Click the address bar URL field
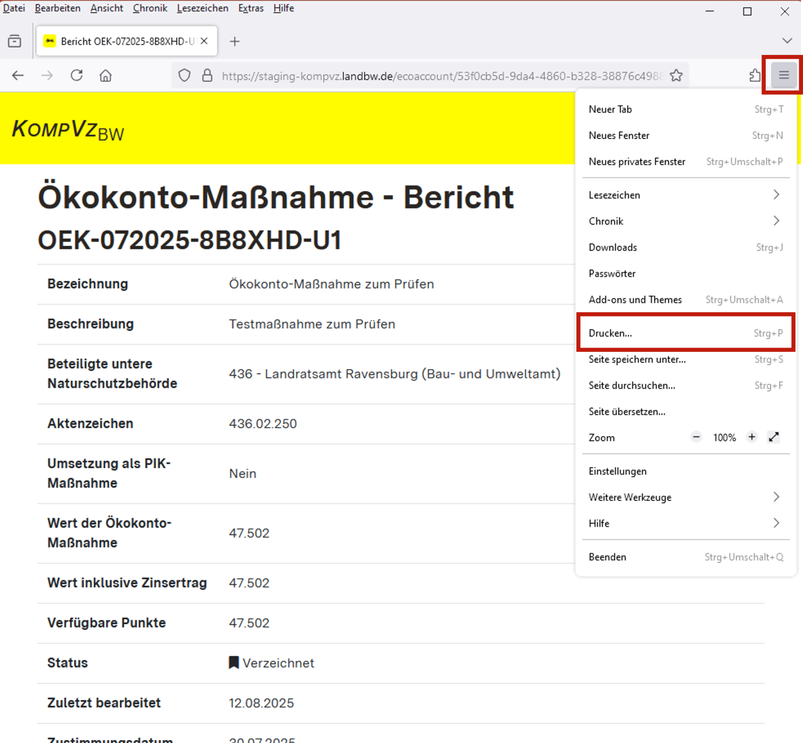Viewport: 803px width, 743px height. (x=430, y=75)
